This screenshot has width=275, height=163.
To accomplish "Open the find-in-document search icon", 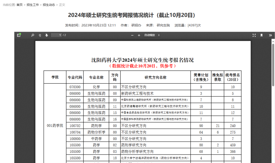I will click(33, 35).
